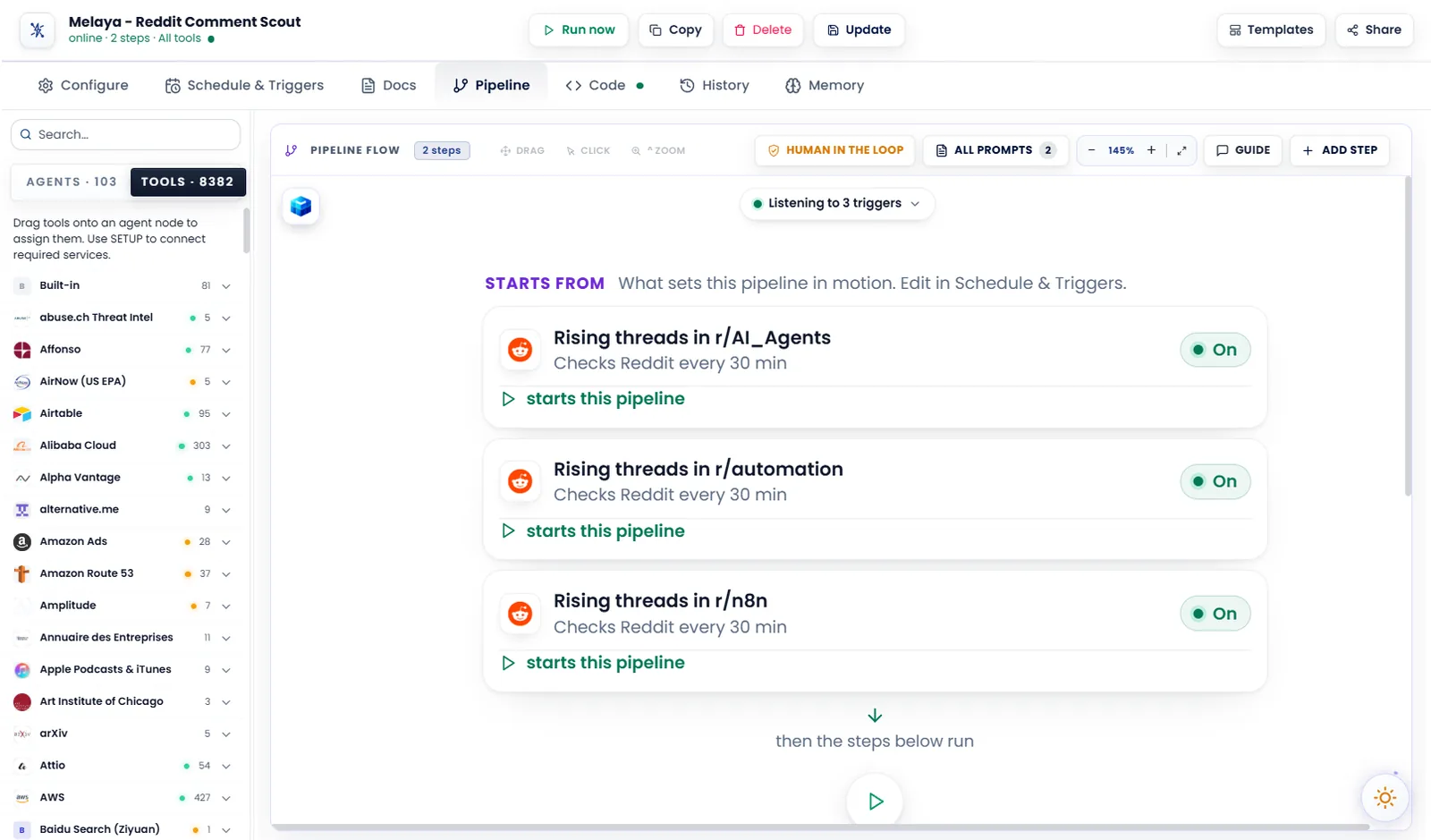Image resolution: width=1431 pixels, height=840 pixels.
Task: Toggle the r/automation trigger On switch
Action: pyautogui.click(x=1215, y=481)
